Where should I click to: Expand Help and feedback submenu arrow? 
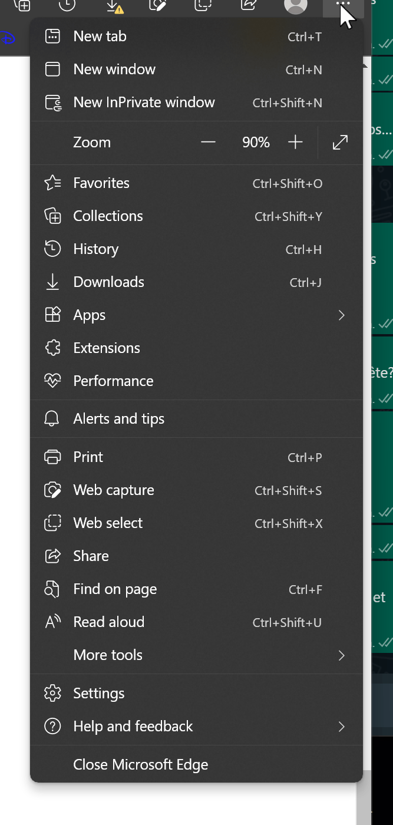[341, 727]
